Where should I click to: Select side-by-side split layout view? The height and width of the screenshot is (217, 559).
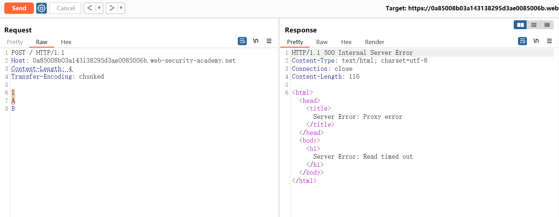click(520, 25)
